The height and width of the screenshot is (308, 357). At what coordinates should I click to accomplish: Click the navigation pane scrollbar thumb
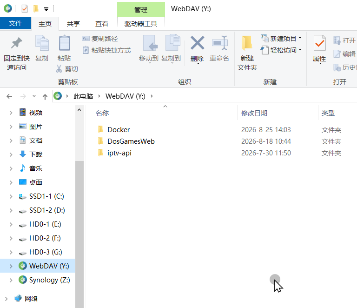click(x=79, y=234)
